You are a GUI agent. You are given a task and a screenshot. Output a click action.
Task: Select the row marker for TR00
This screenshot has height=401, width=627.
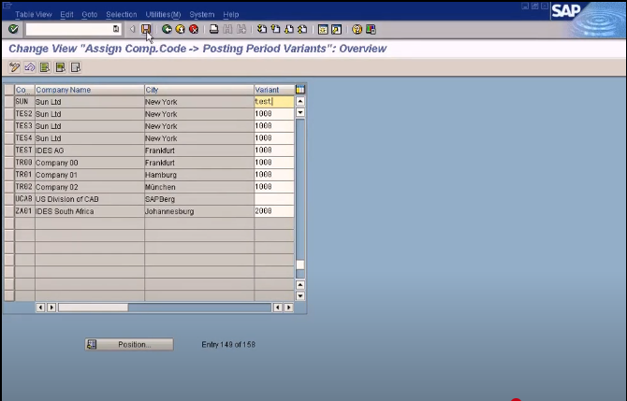(9, 163)
